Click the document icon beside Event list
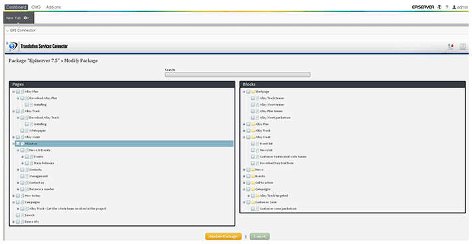The width and height of the screenshot is (472, 244). click(x=257, y=144)
